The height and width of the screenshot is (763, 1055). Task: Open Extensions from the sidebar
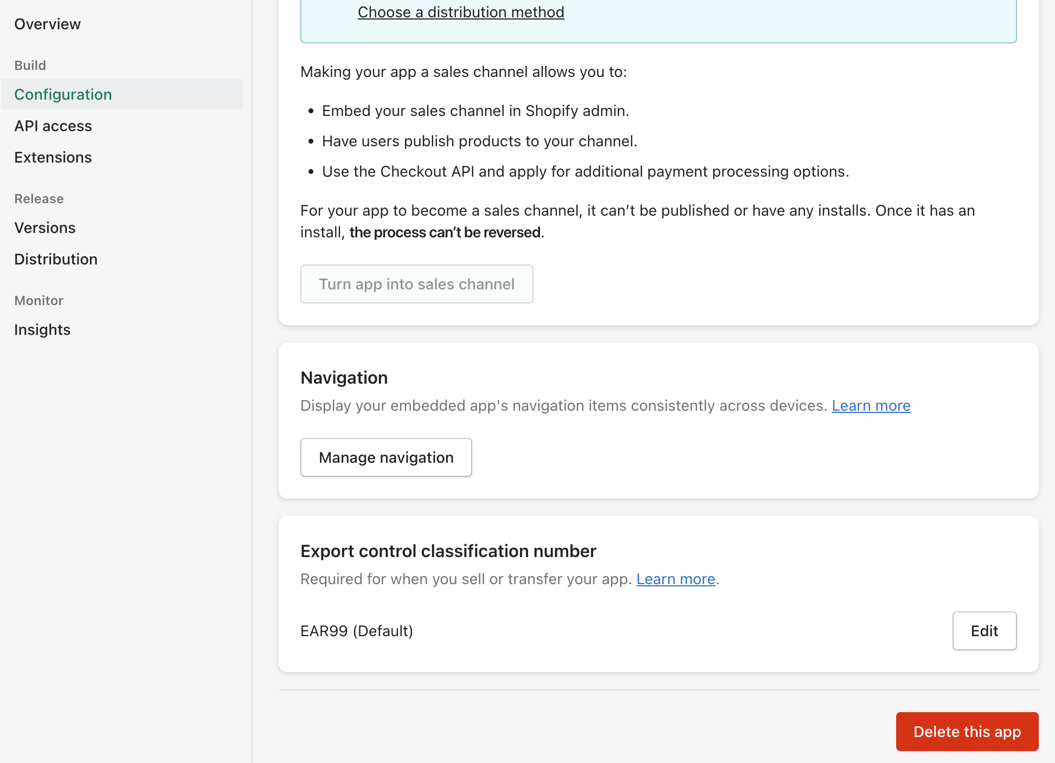pos(53,157)
